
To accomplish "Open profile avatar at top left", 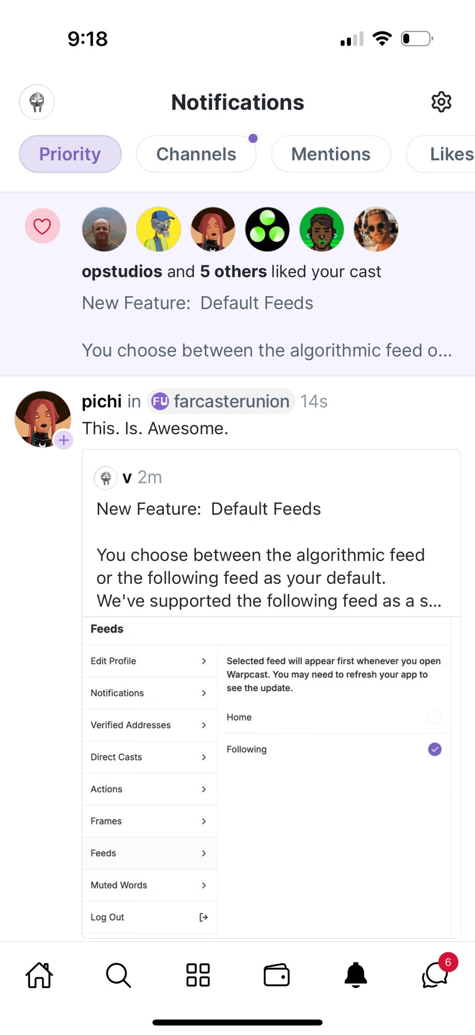I will (37, 102).
